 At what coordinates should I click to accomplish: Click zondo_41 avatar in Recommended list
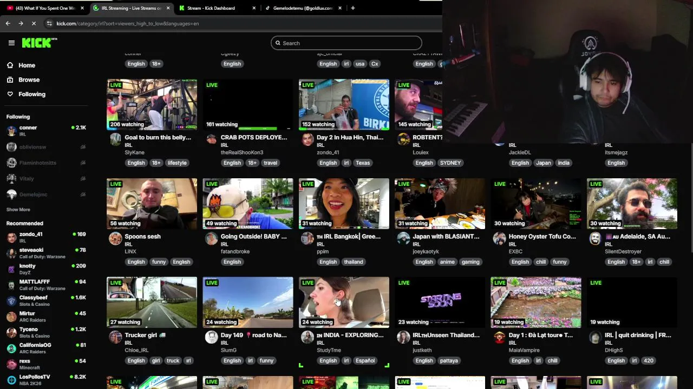click(11, 237)
